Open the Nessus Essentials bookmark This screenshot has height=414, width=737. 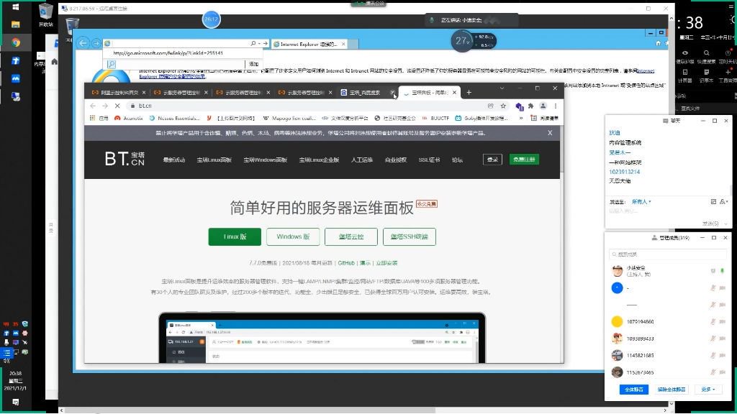point(174,119)
